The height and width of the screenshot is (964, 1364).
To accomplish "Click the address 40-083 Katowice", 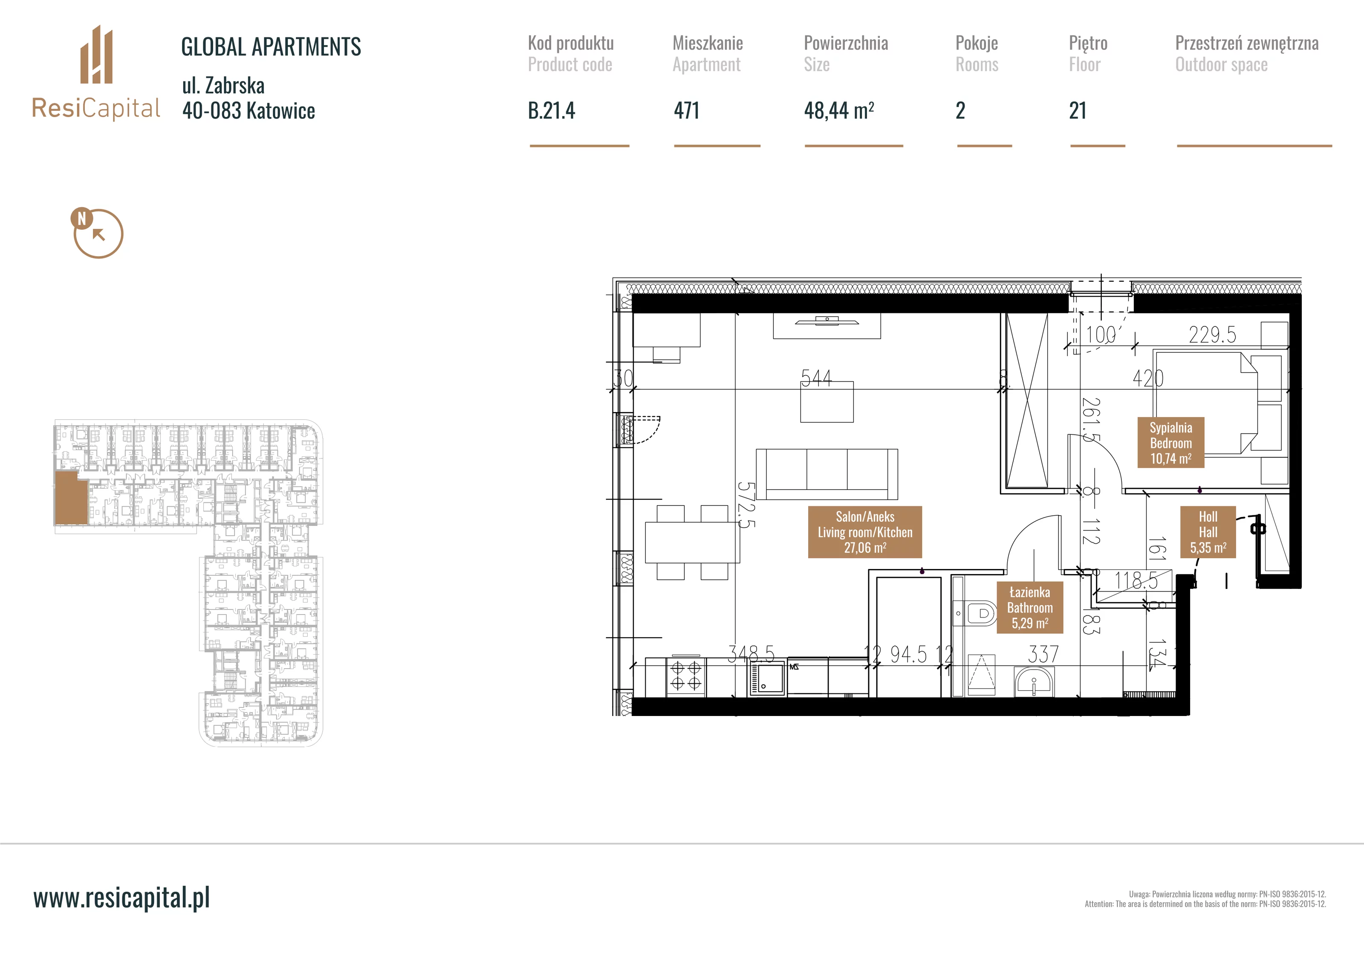I will (249, 110).
